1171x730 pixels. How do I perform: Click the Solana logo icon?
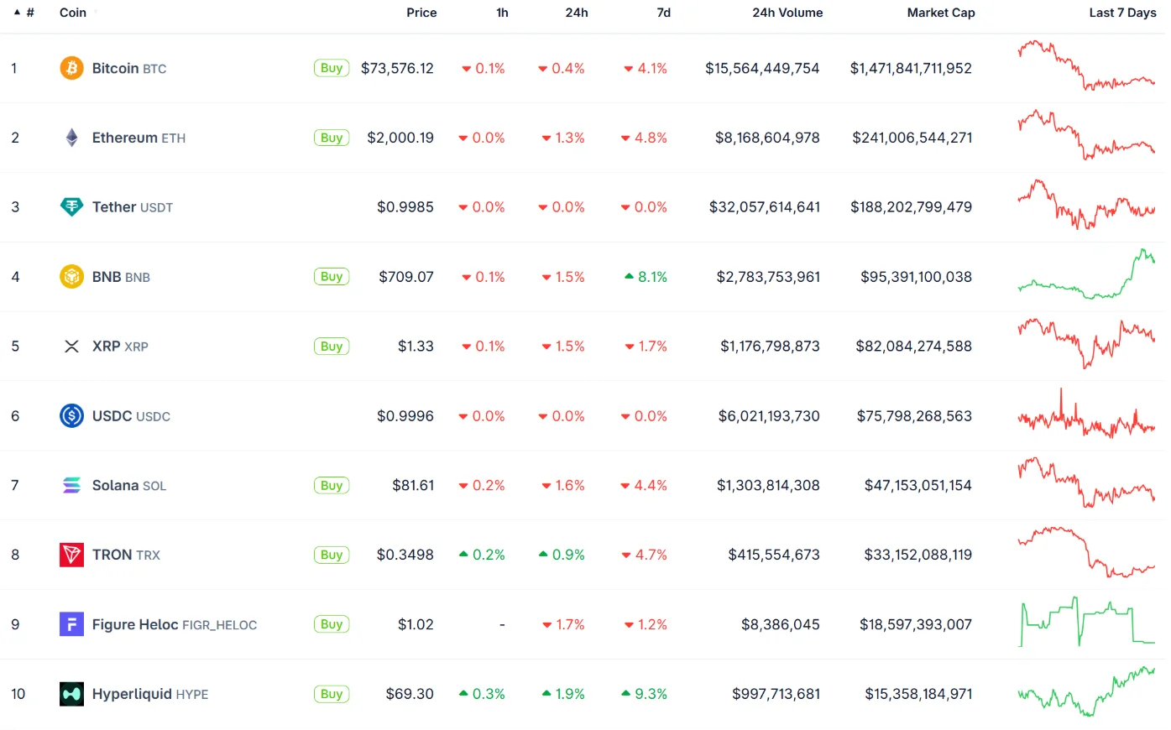click(71, 485)
